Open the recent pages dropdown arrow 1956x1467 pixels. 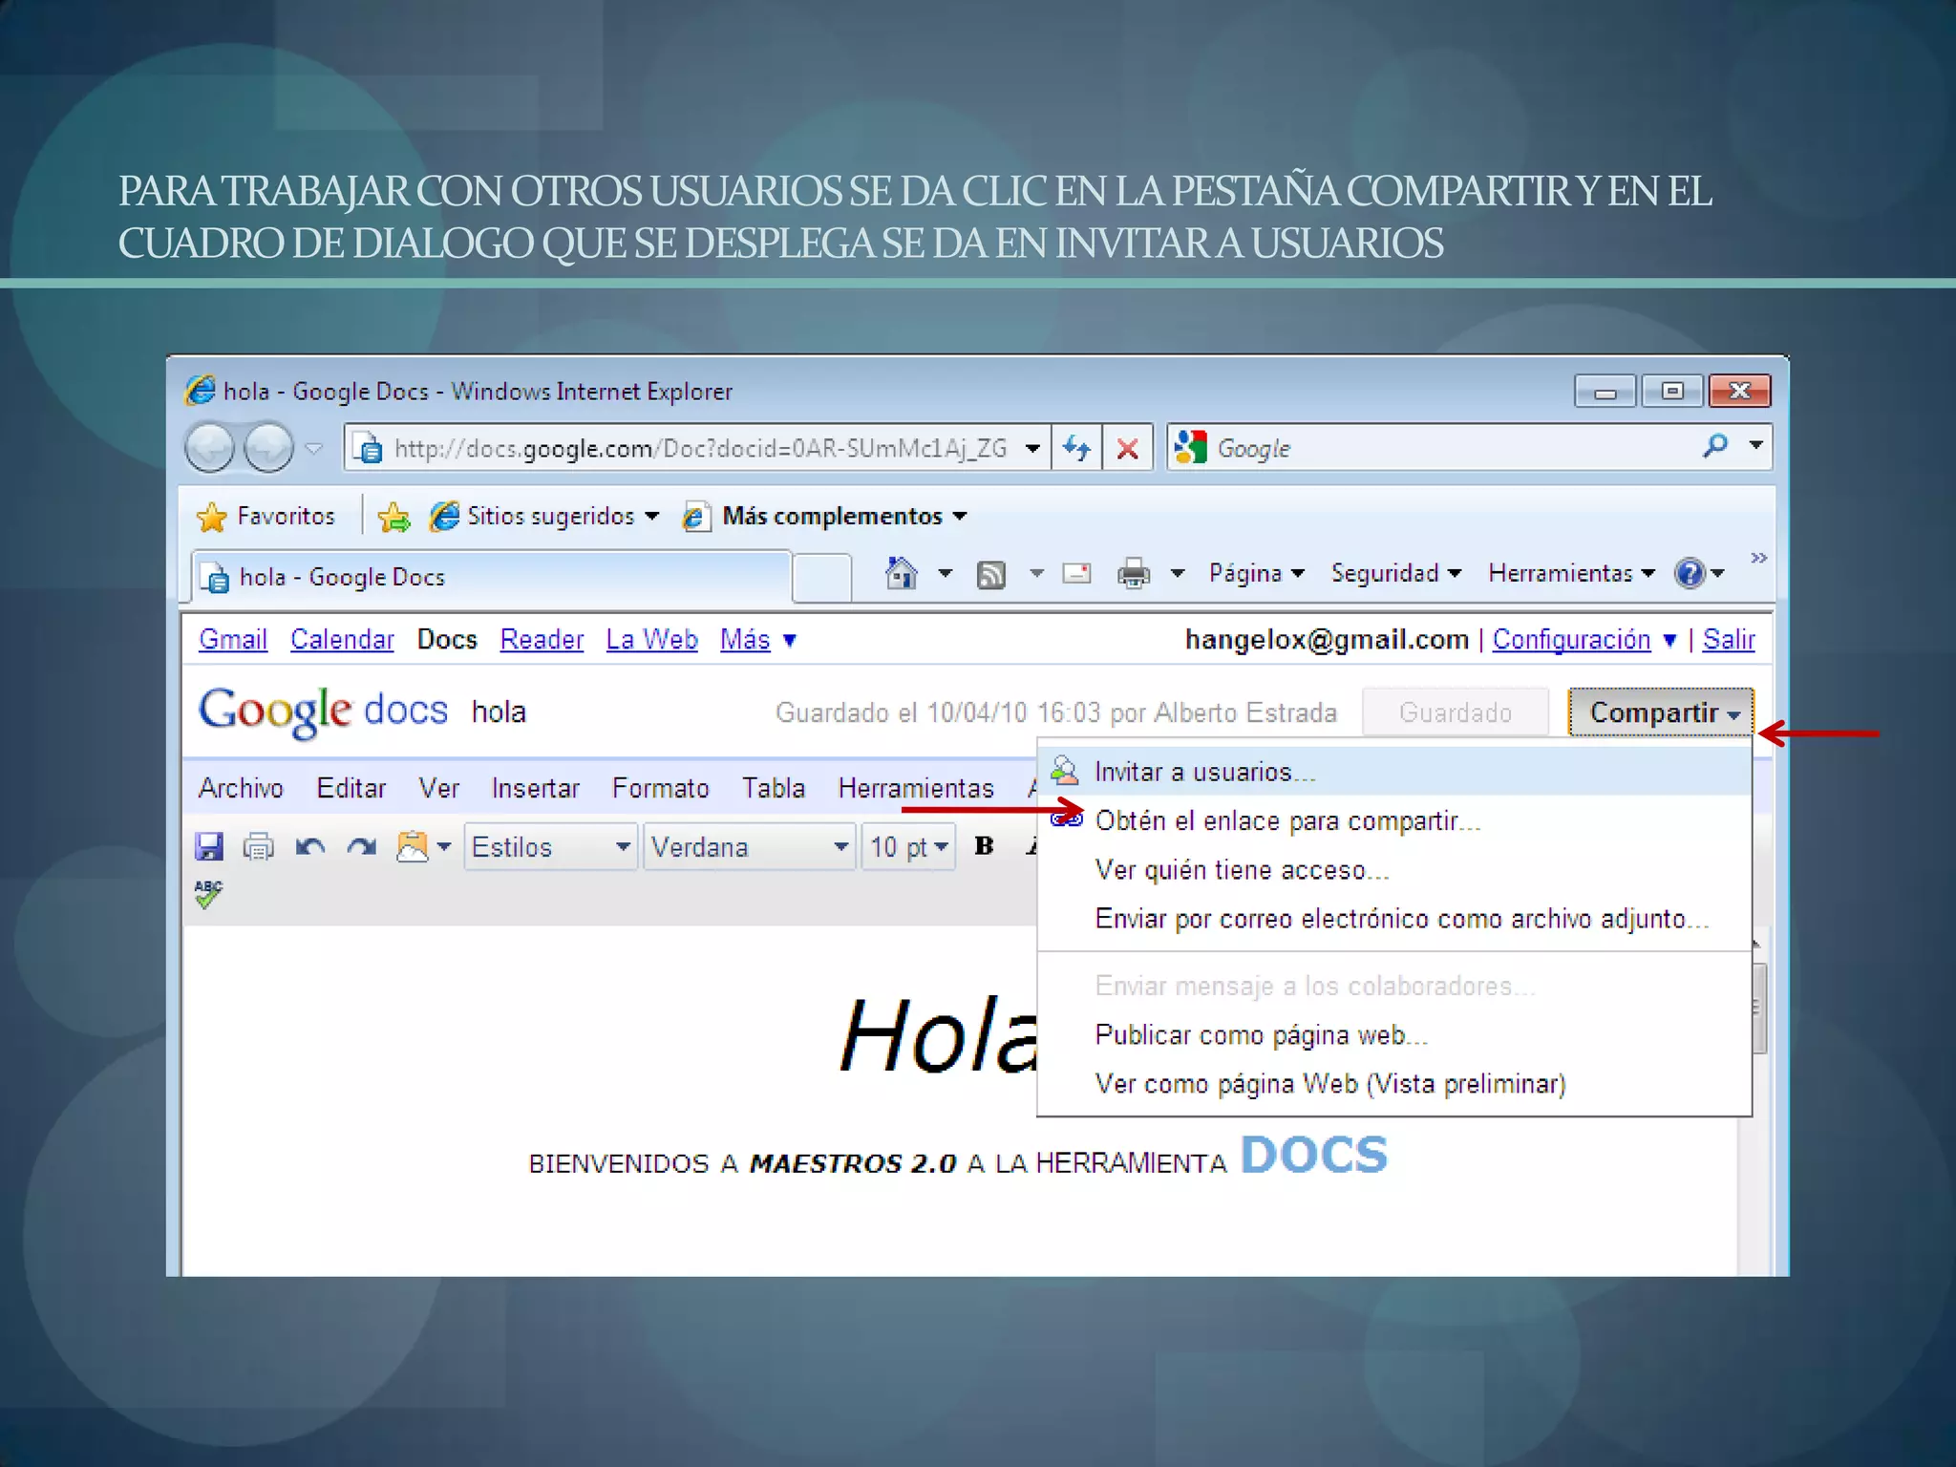pos(313,448)
